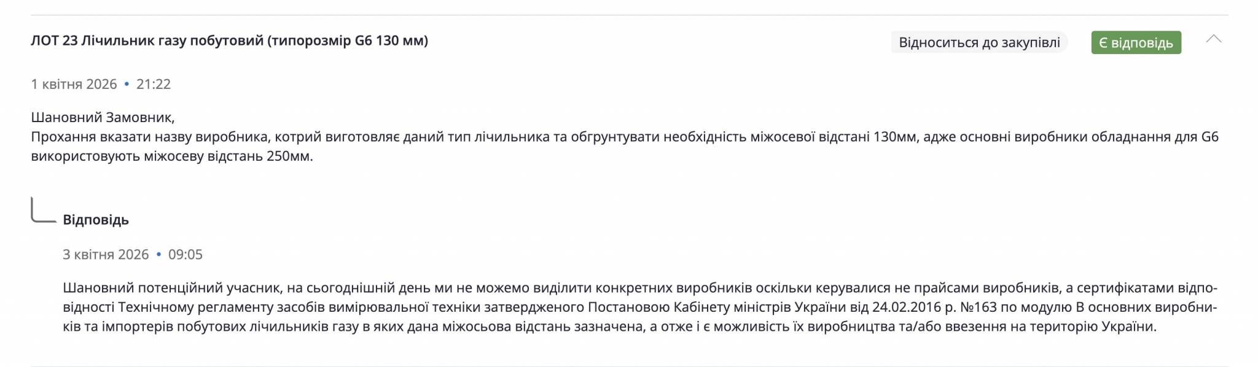Click the blue dot separator beside "1 квітня 2026"
Viewport: 1258px width, 367px height.
tap(127, 85)
